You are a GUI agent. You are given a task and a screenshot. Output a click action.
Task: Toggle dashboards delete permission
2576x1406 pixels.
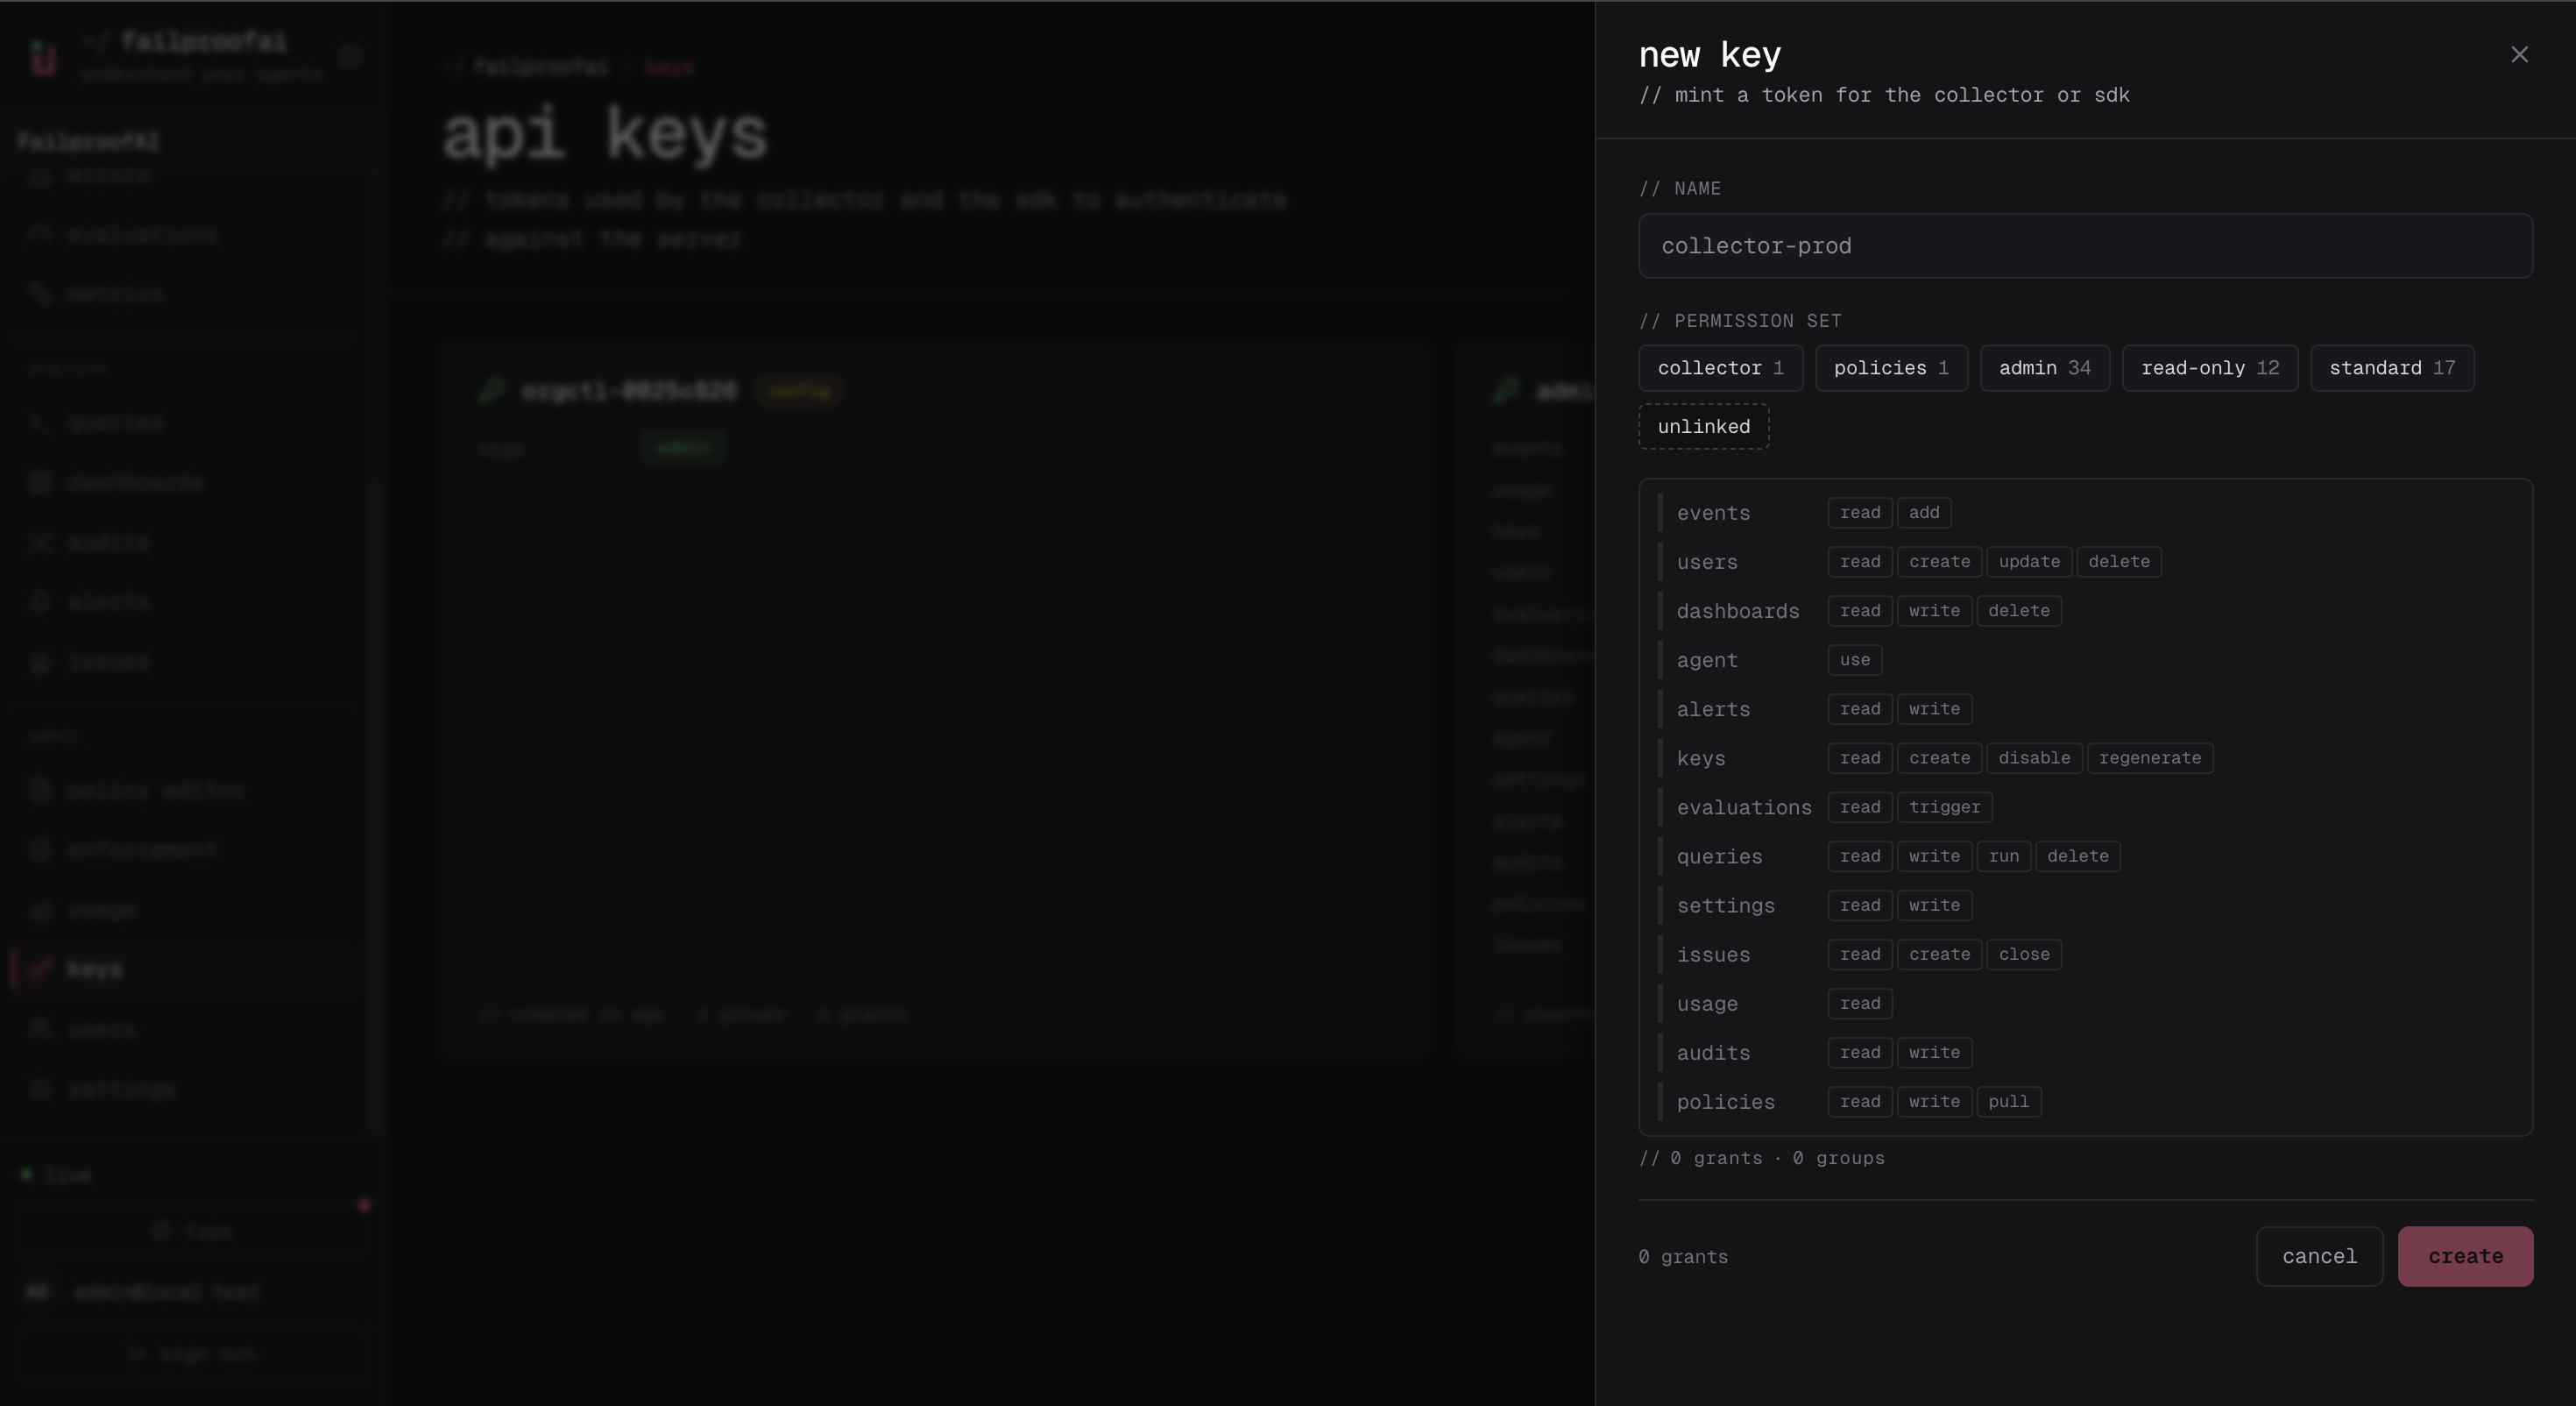(x=2019, y=610)
